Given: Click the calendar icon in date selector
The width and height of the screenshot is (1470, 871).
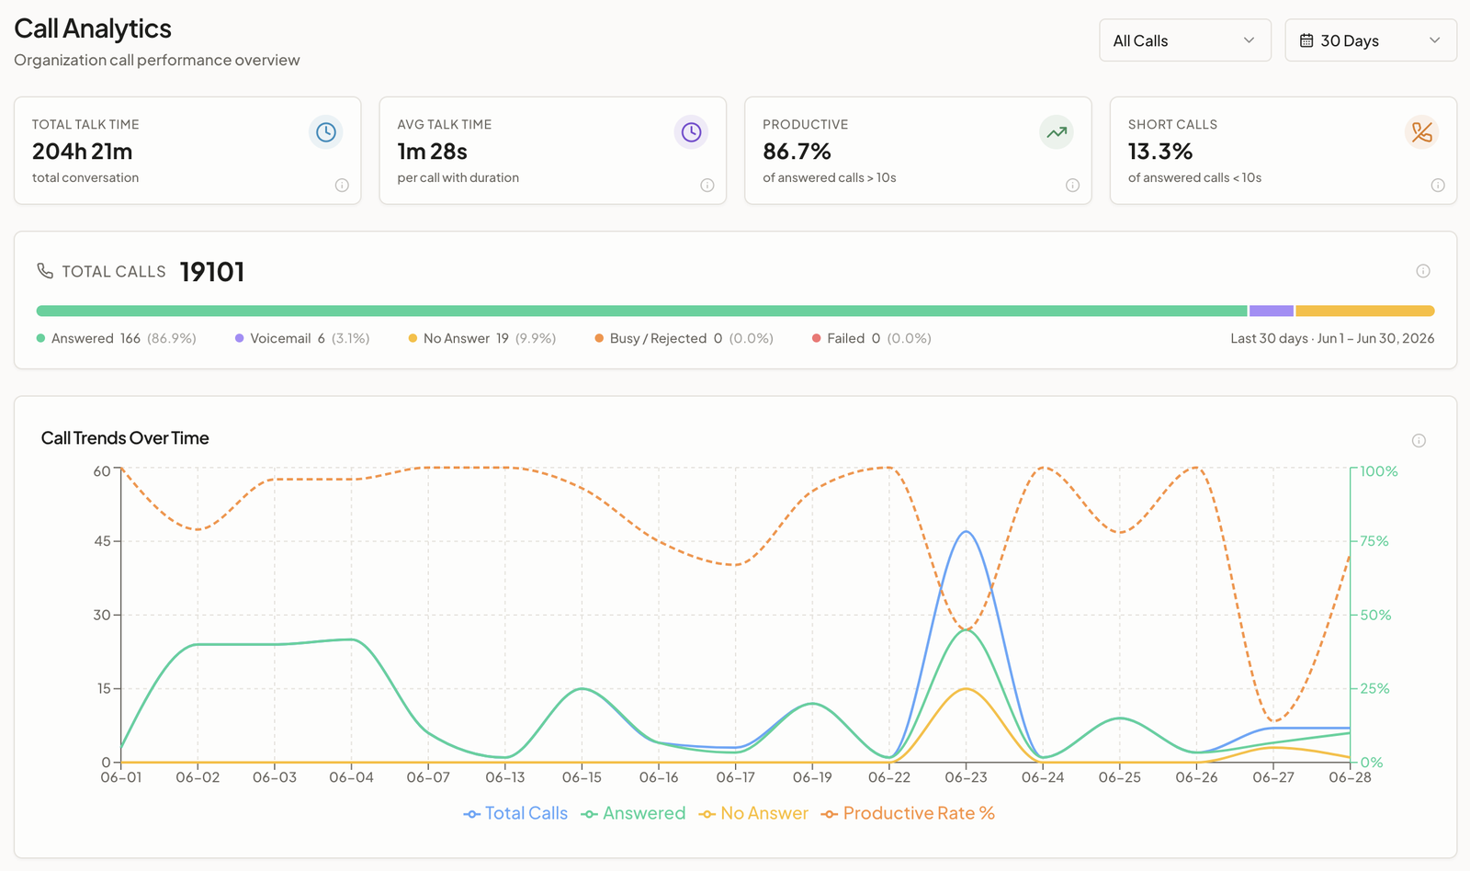Looking at the screenshot, I should (1306, 40).
